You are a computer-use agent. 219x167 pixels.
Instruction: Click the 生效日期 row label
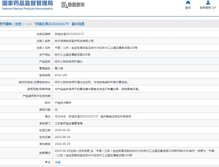45,137
